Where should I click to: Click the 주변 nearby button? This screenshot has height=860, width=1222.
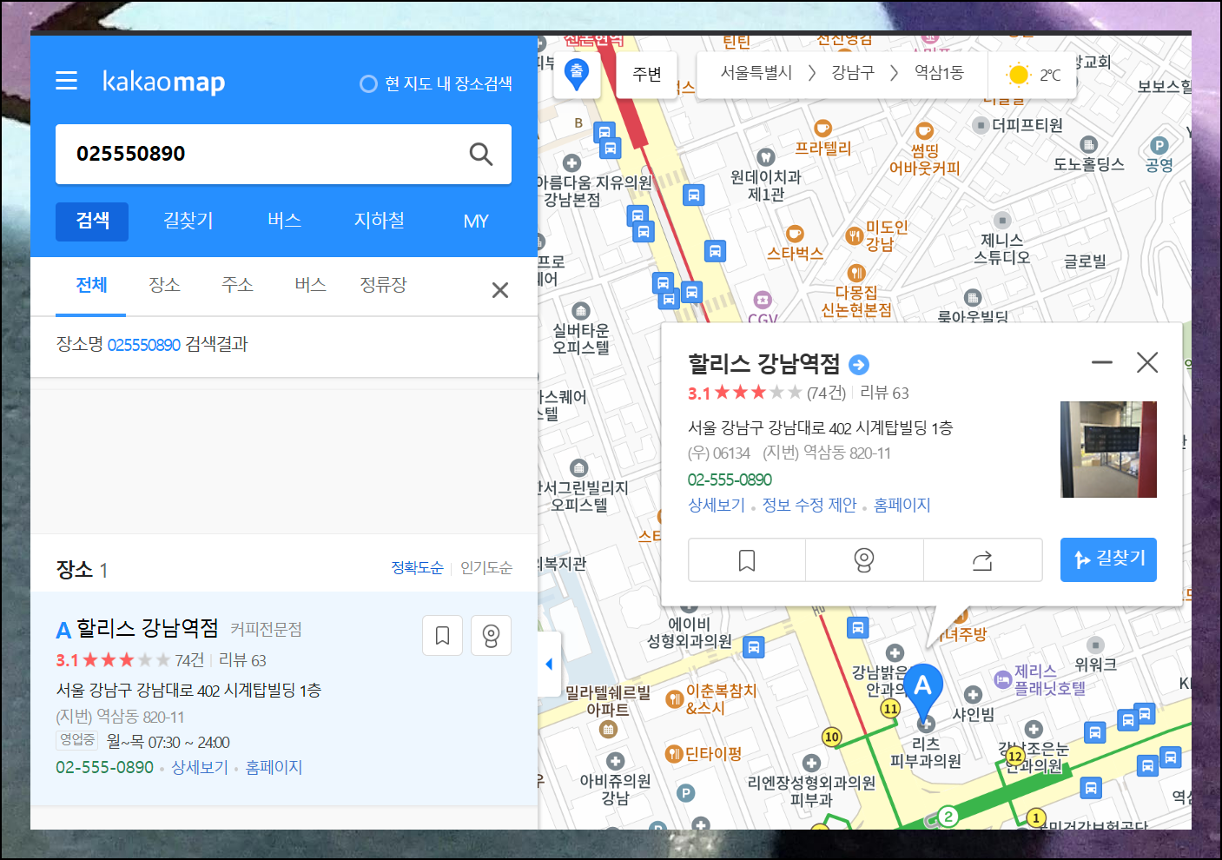click(x=647, y=75)
